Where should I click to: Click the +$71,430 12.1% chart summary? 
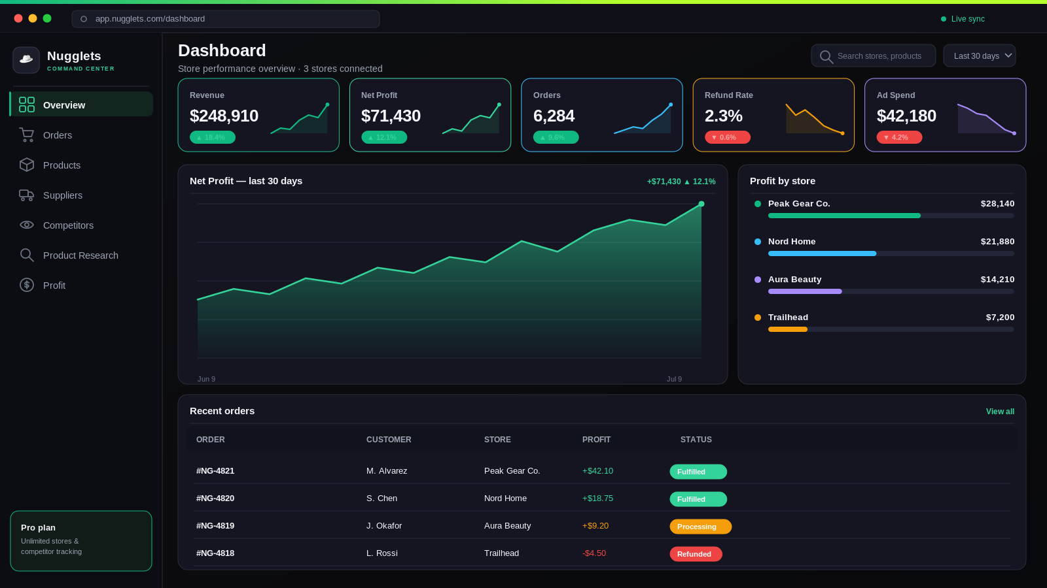681,182
